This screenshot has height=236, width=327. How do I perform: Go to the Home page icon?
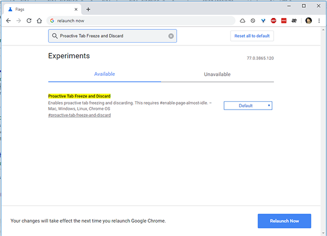click(x=39, y=21)
